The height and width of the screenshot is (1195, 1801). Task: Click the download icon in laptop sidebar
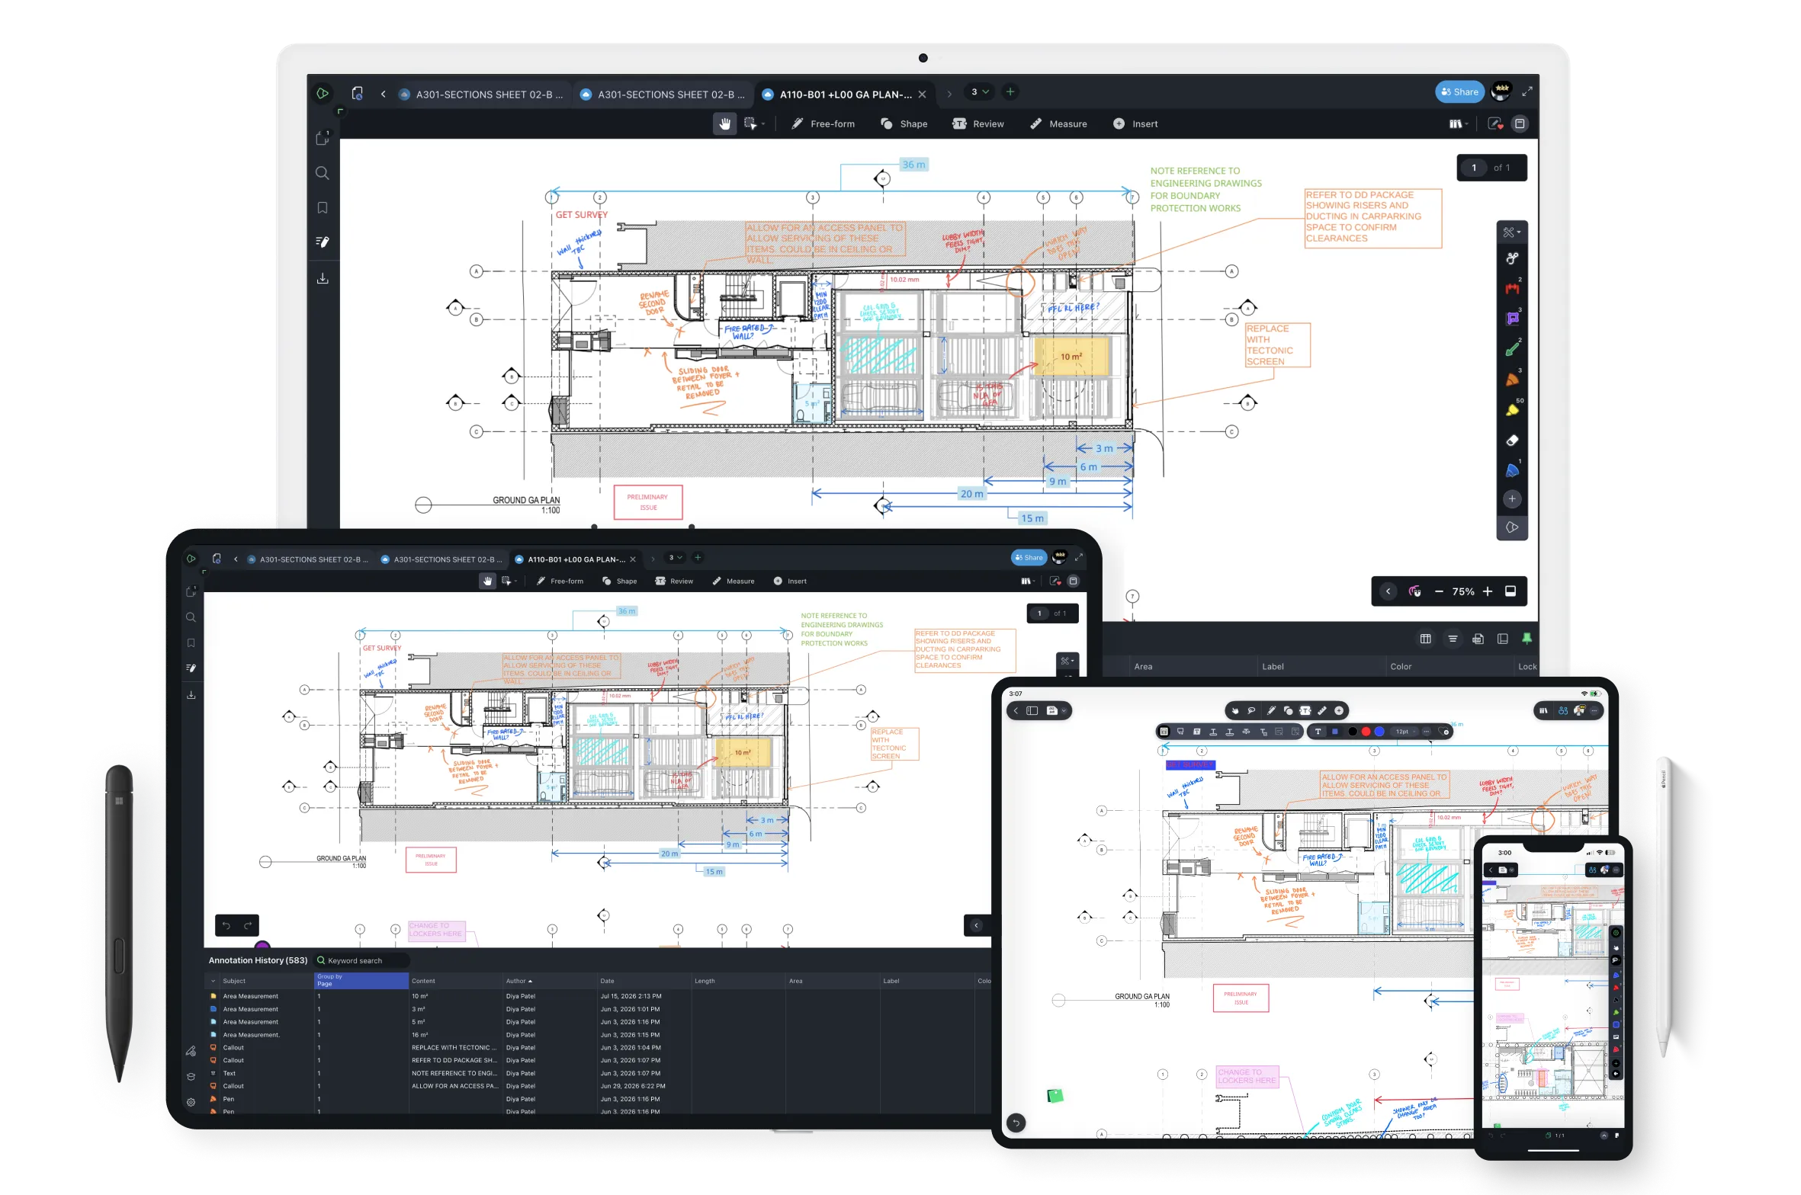pos(323,278)
